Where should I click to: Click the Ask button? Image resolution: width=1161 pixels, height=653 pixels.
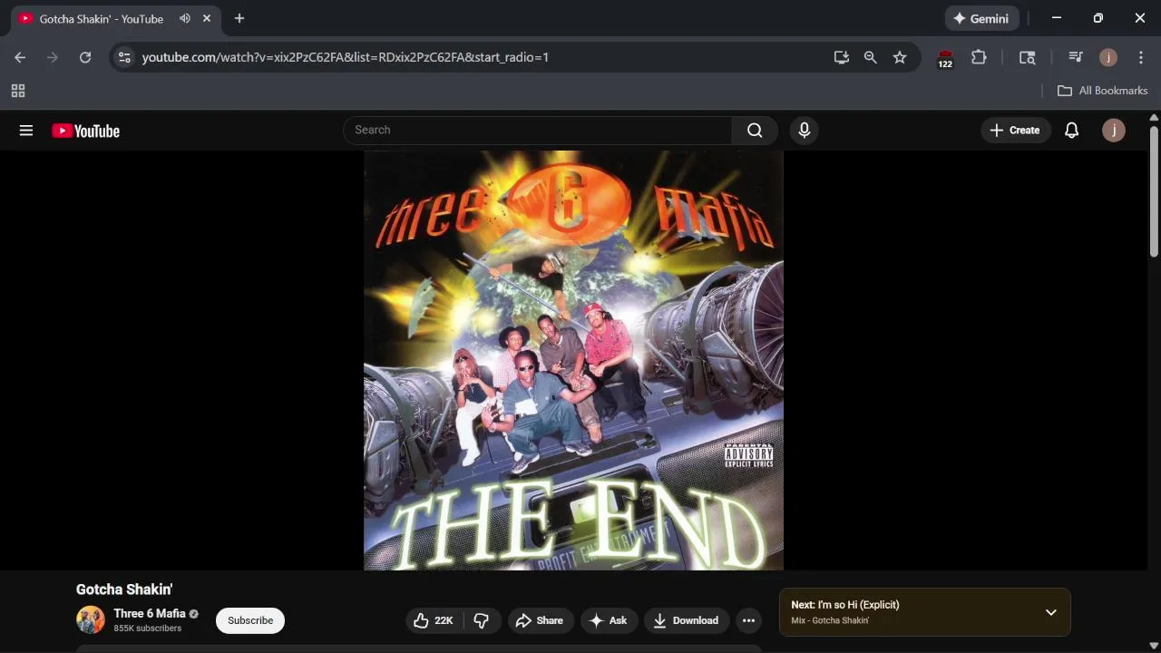click(609, 620)
